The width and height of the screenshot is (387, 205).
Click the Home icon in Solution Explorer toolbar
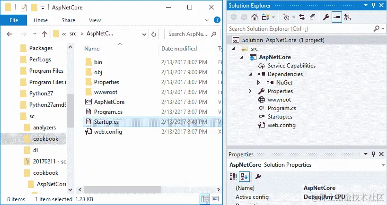(x=255, y=17)
